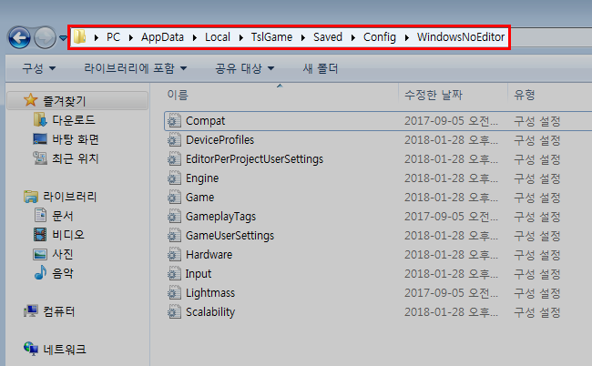
Task: Click the Scalability file icon
Action: tap(174, 312)
